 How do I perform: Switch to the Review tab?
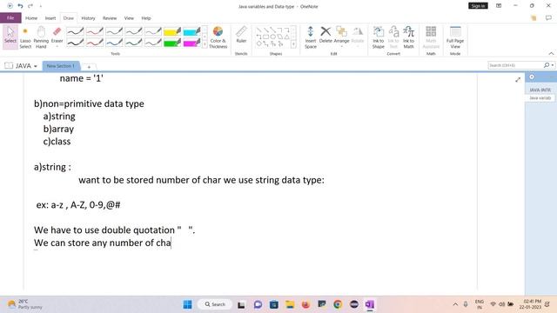[x=110, y=18]
